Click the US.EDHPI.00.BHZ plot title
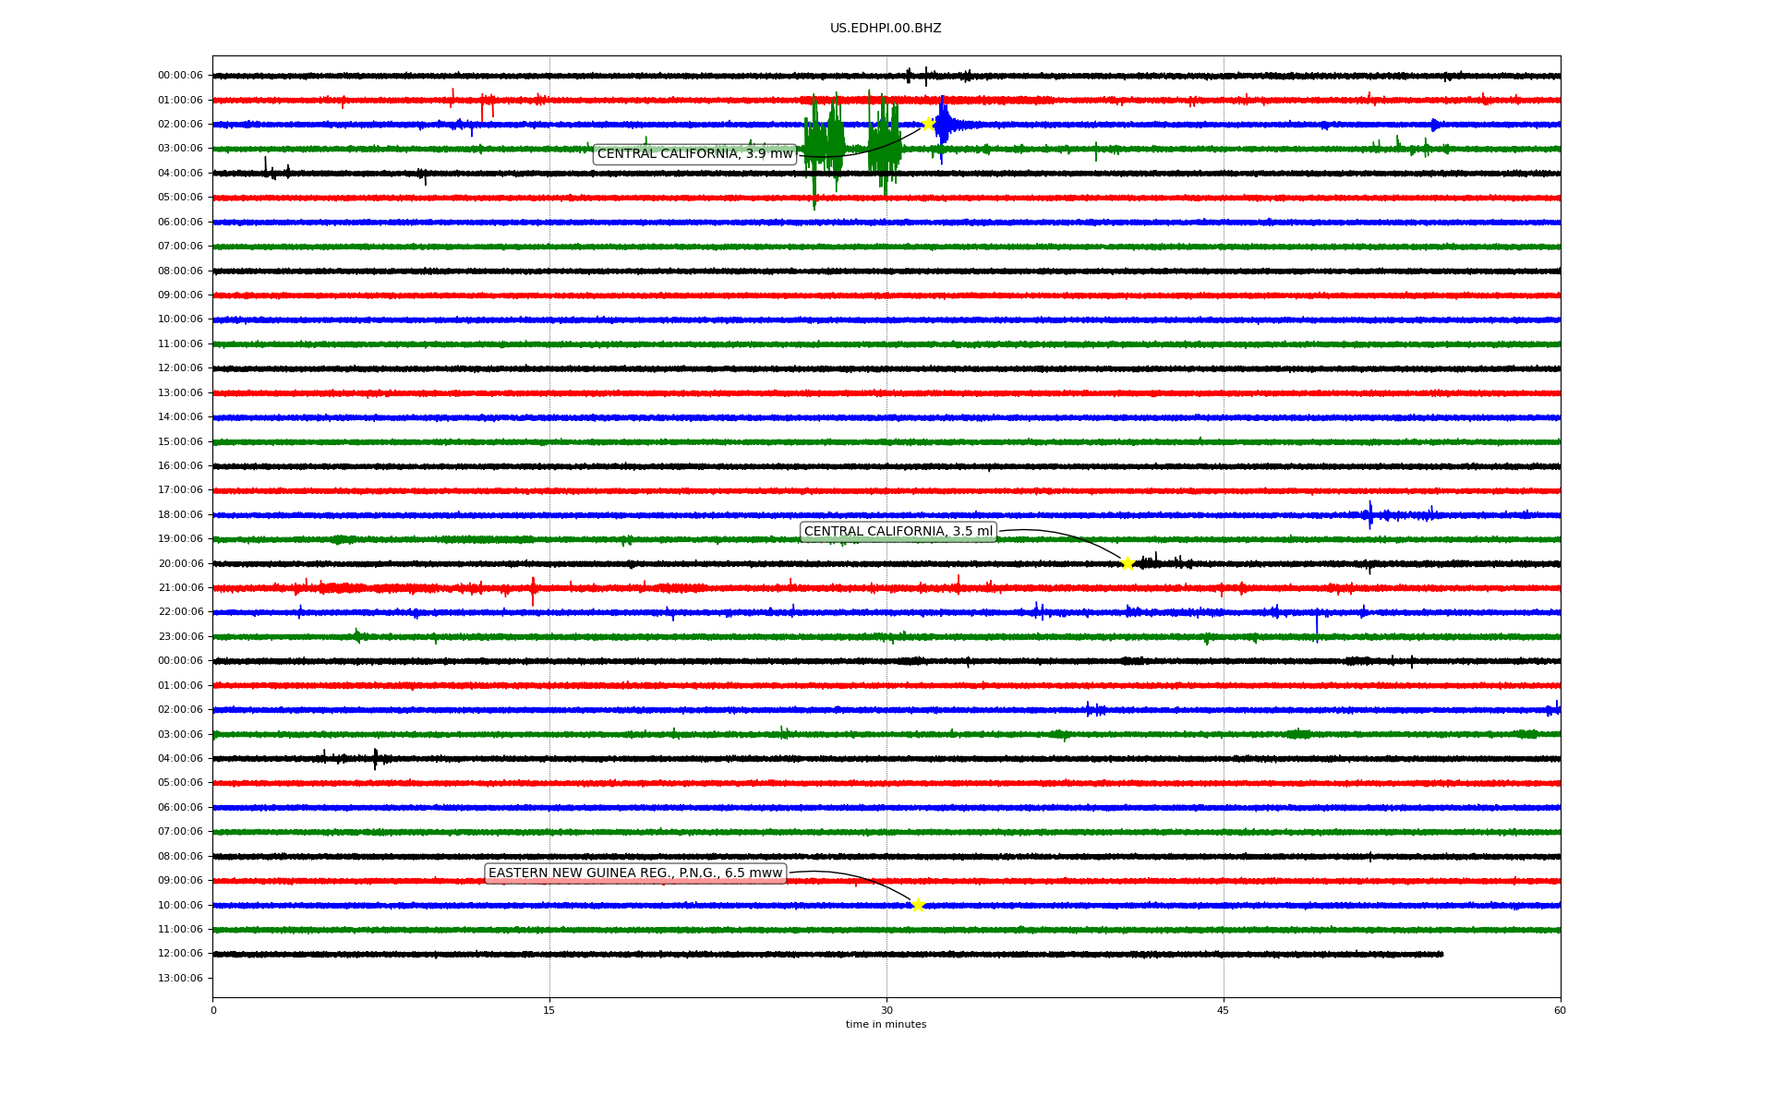The width and height of the screenshot is (1773, 1108). pos(885,29)
